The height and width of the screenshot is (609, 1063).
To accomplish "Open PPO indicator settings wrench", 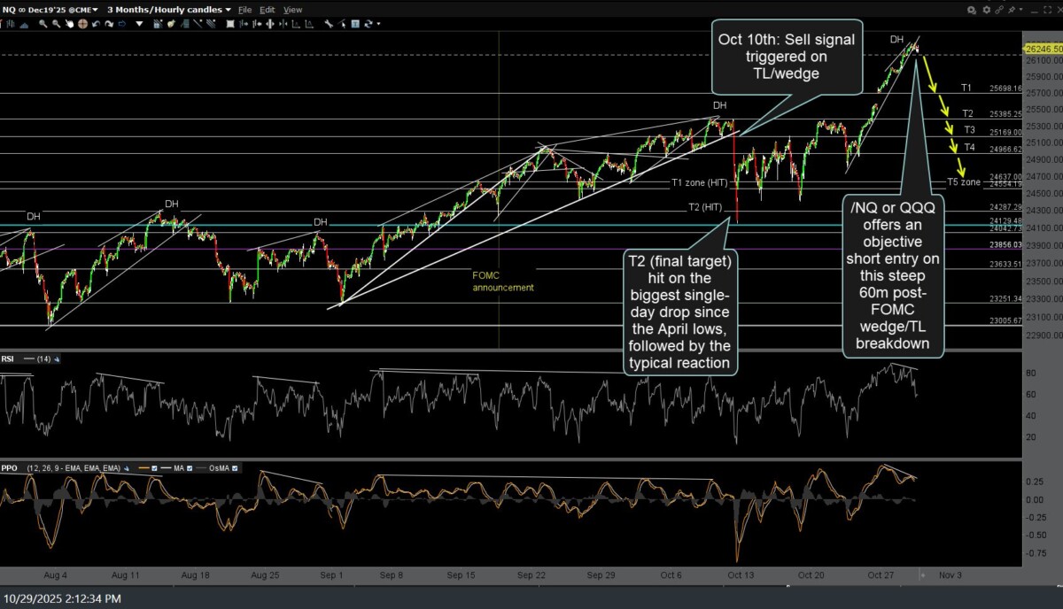I will click(125, 467).
